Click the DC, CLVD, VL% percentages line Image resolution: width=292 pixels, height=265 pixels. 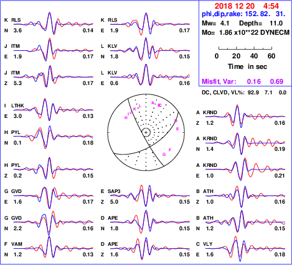(x=244, y=92)
